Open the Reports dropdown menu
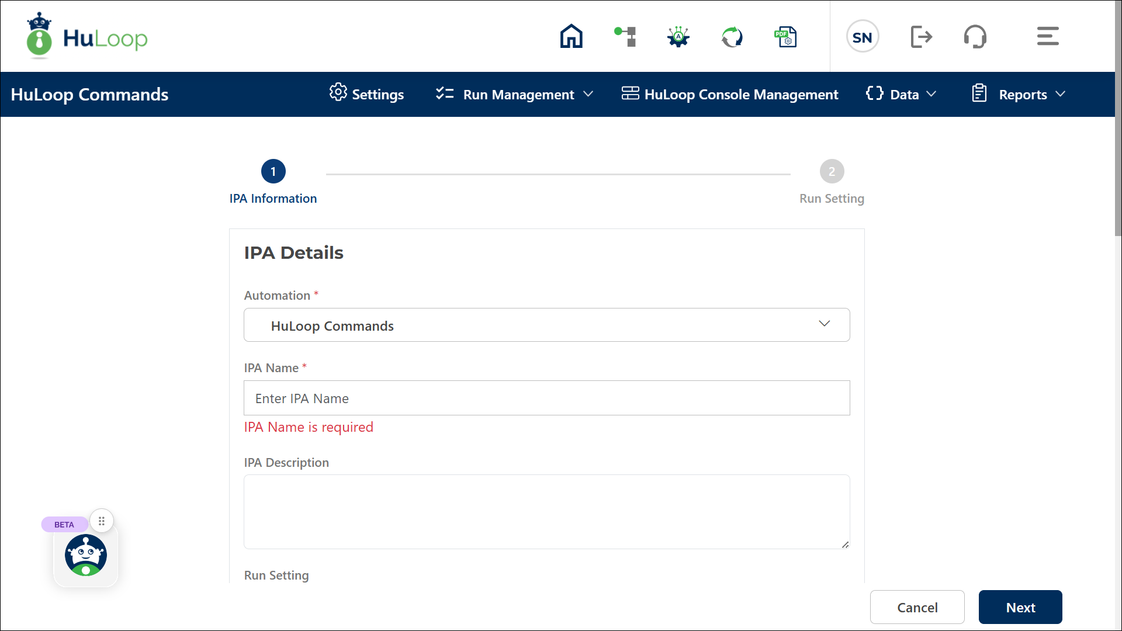 coord(1019,95)
